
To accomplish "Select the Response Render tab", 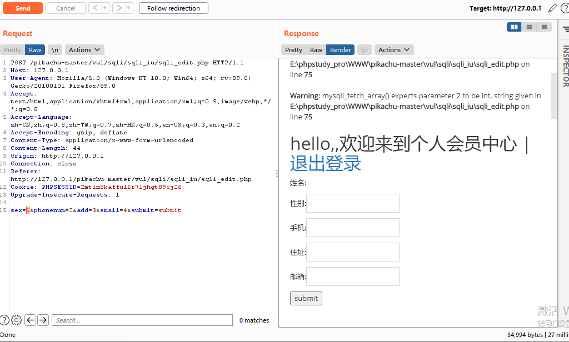I will click(341, 50).
